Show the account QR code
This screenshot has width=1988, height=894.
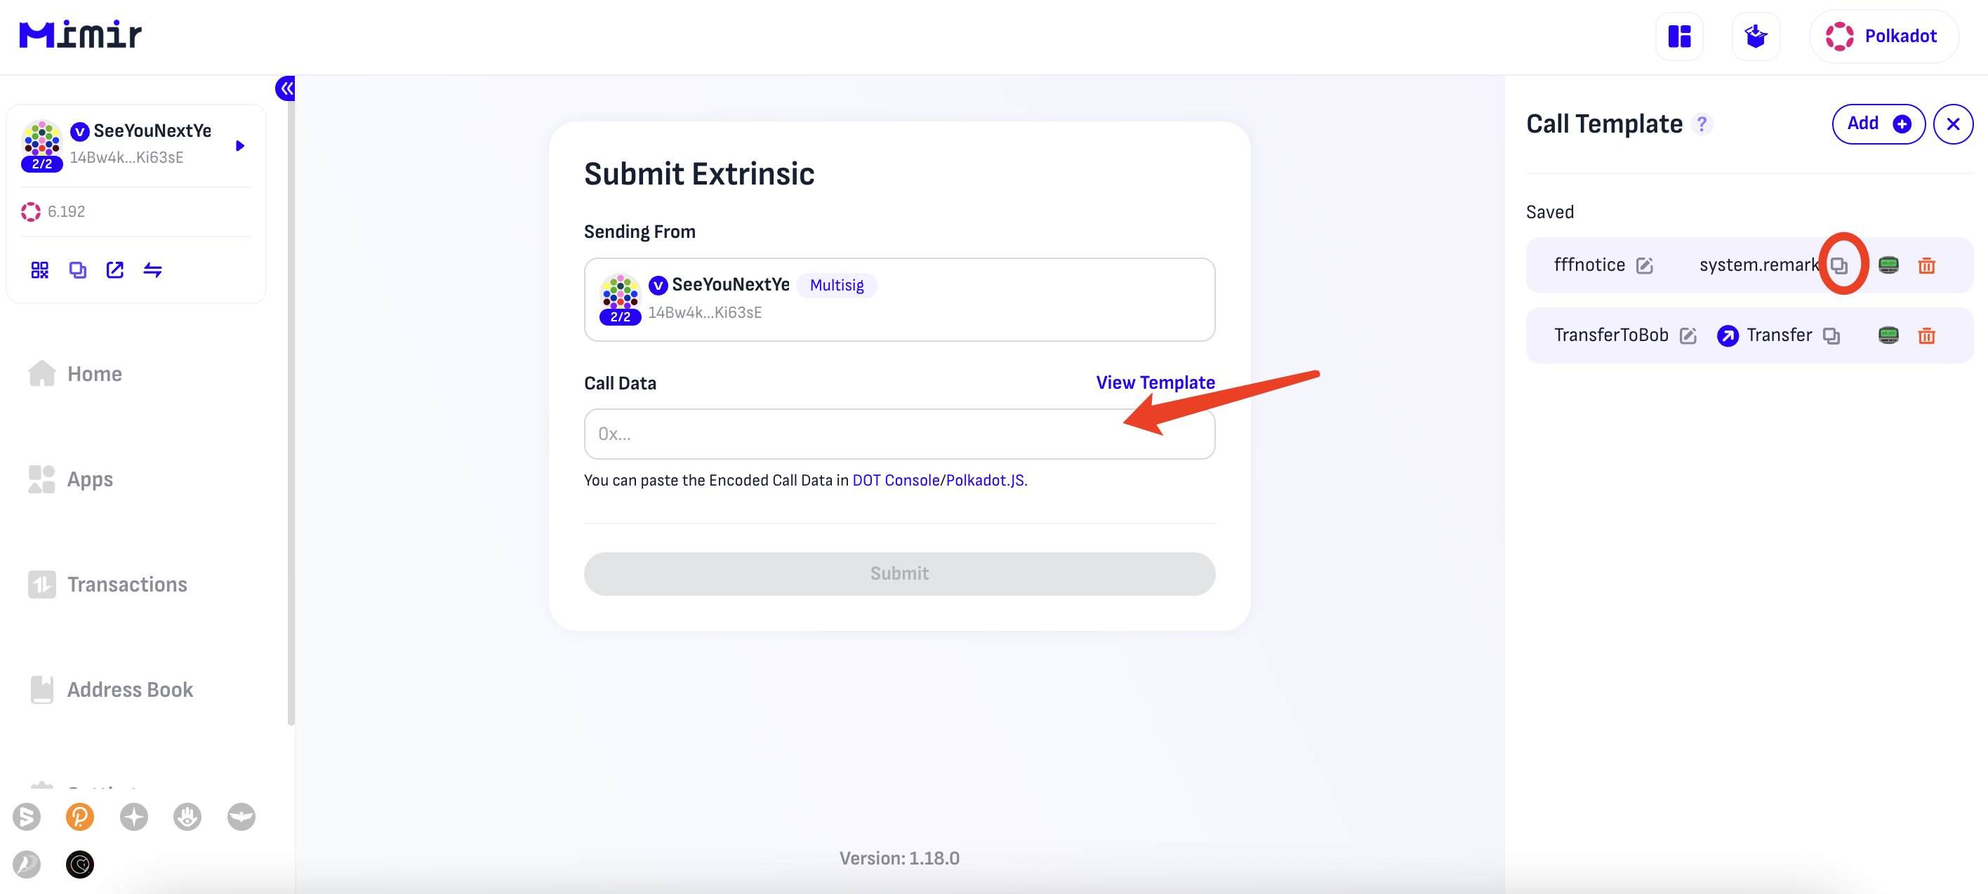pos(39,270)
